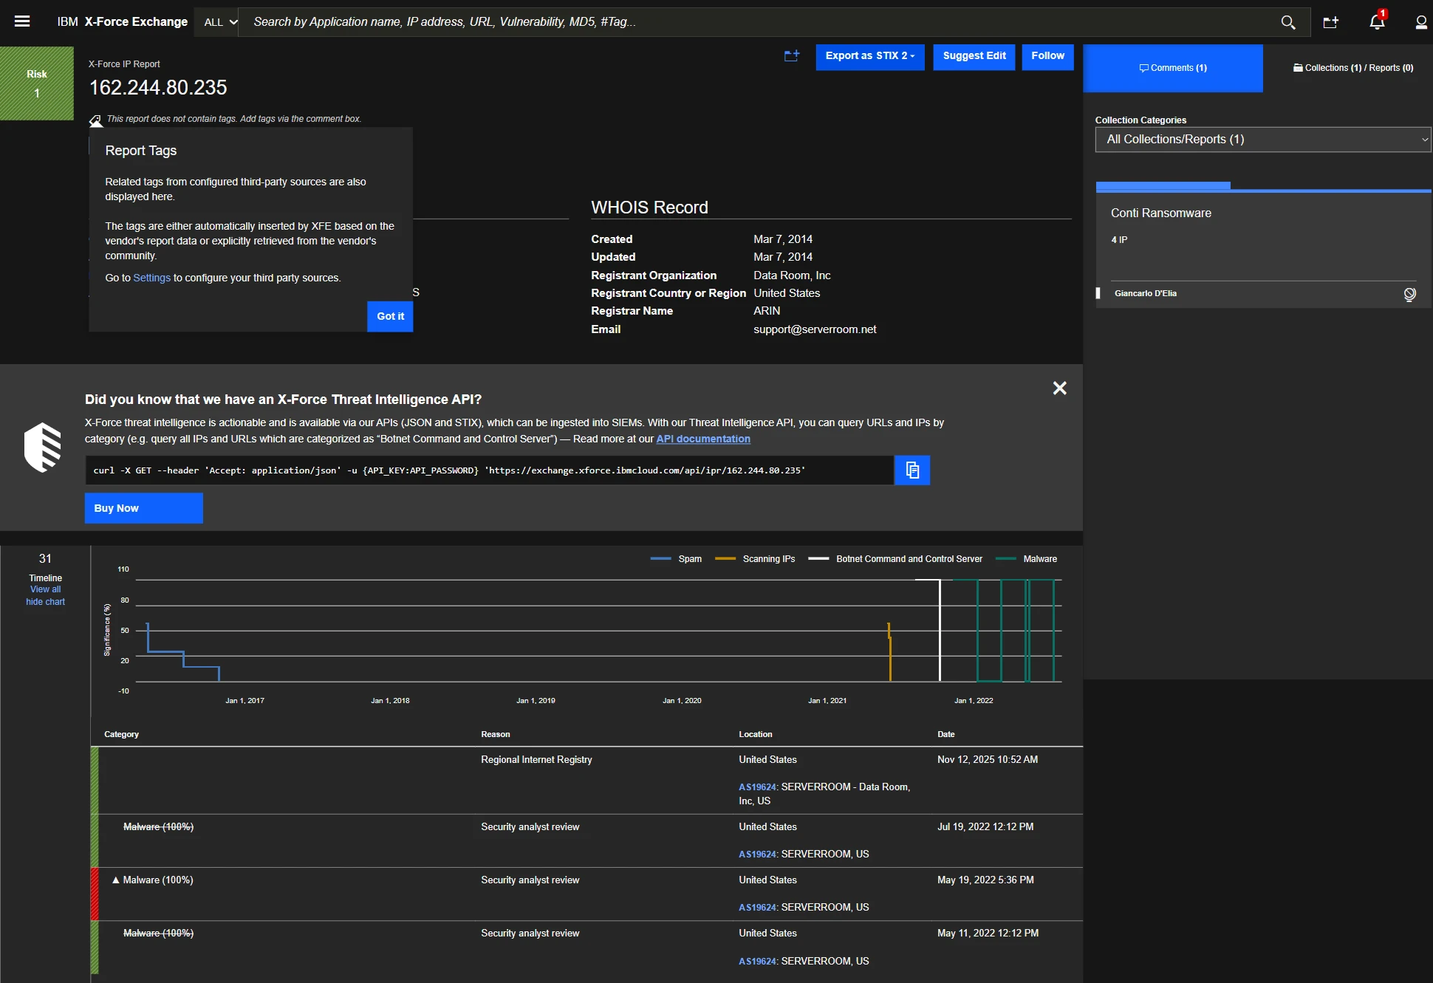Click the Suggest Edit button
Screen dimensions: 1433x983
[x=974, y=56]
